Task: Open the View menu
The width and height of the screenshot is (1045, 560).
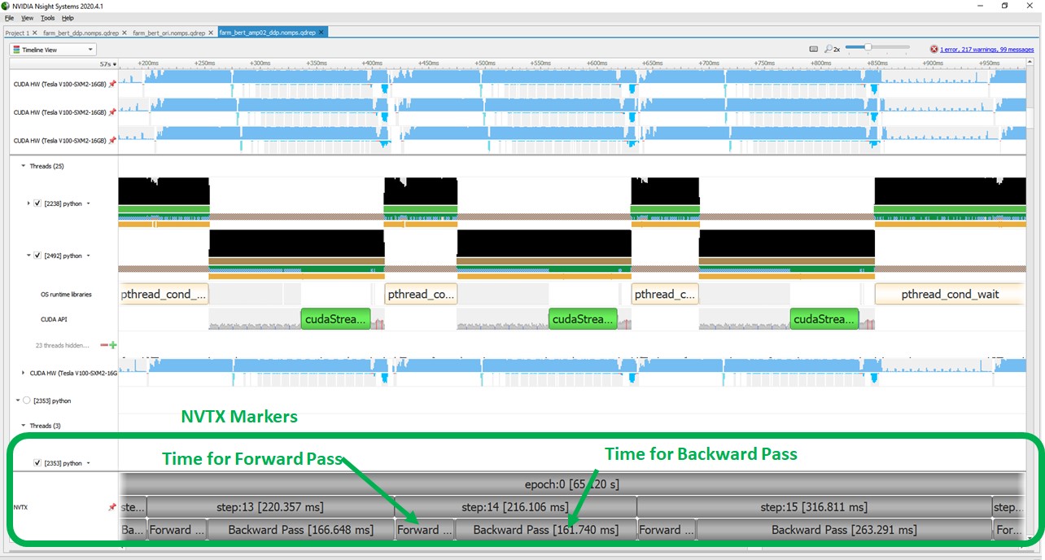Action: point(27,17)
